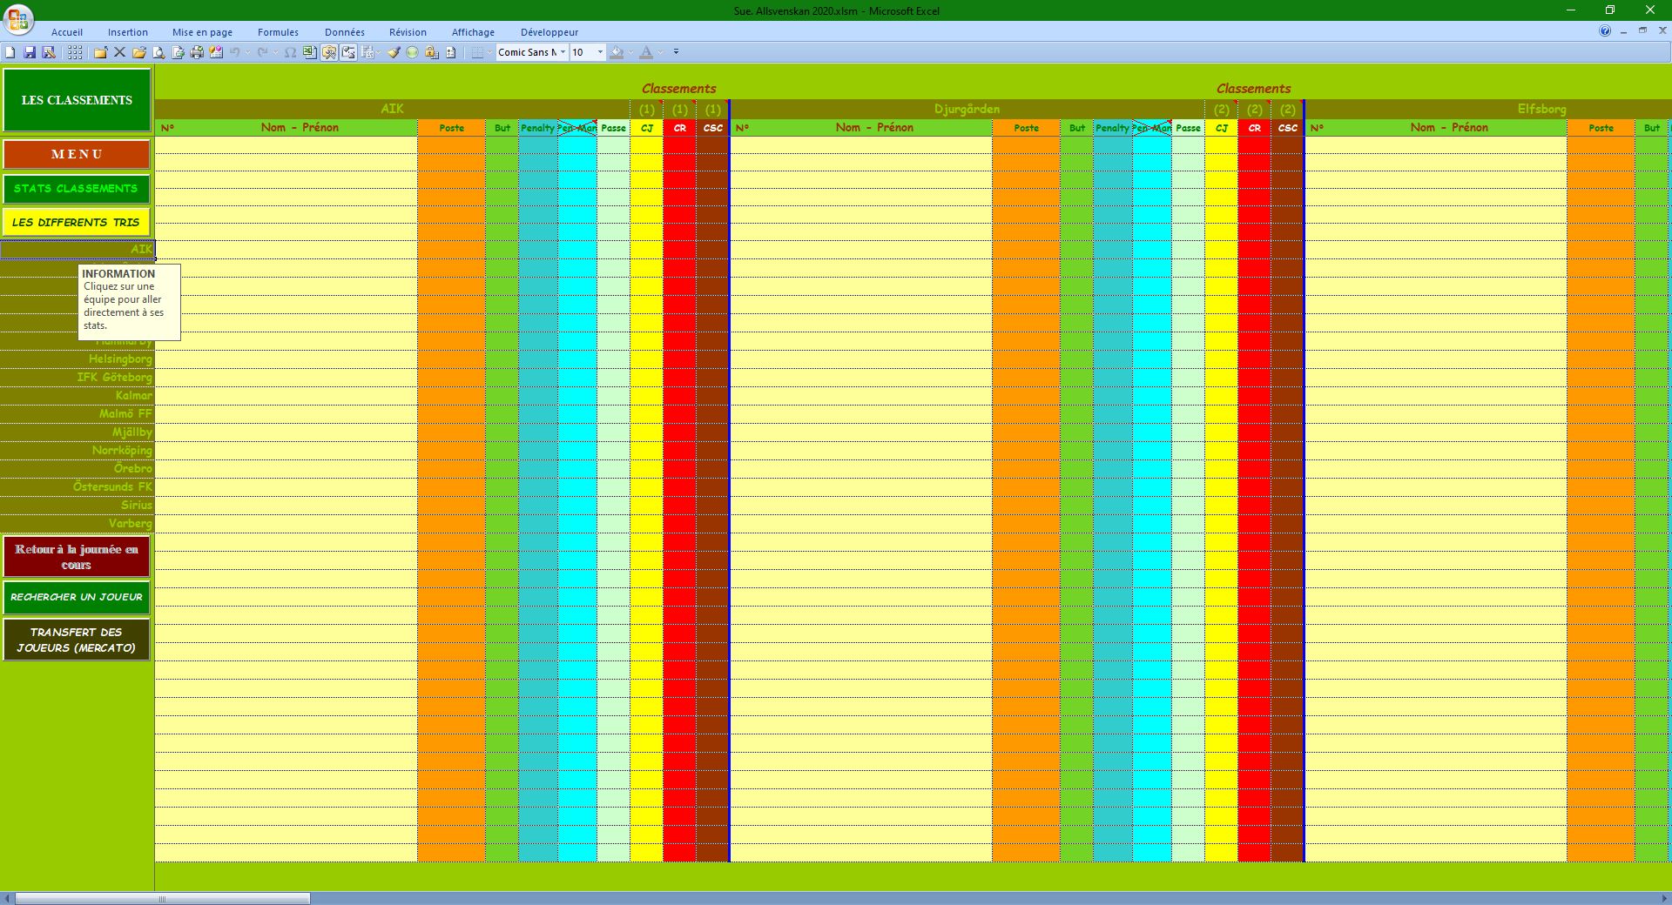Click Retour à la journée en cours
Image resolution: width=1672 pixels, height=905 pixels.
pos(77,557)
